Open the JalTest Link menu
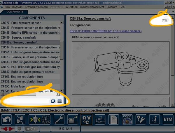This screenshot has width=175, height=133. (71, 7)
